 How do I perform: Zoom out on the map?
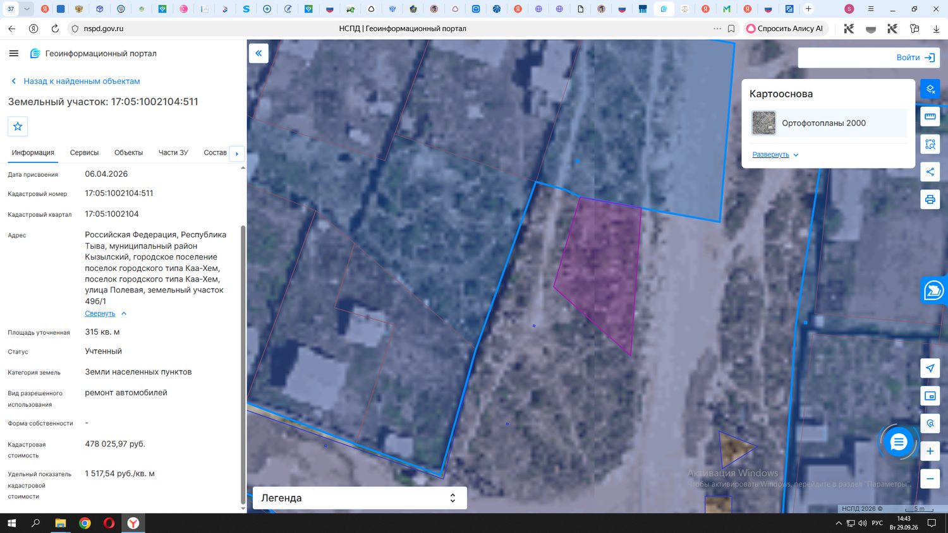pos(930,479)
